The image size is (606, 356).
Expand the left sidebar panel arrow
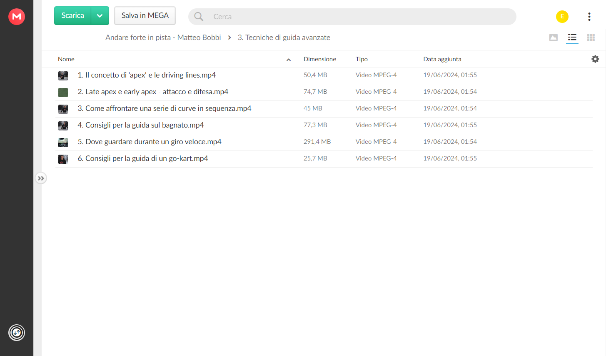click(x=41, y=178)
